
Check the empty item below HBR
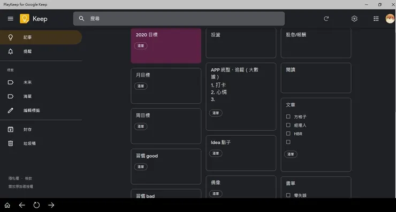tap(288, 142)
